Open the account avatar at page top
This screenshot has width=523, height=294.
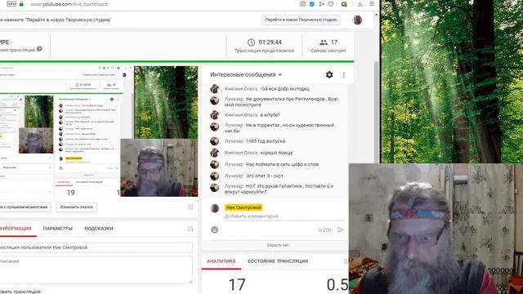coord(357,20)
